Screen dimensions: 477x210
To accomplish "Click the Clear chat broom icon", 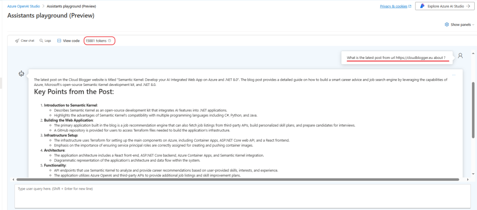I will coord(17,41).
